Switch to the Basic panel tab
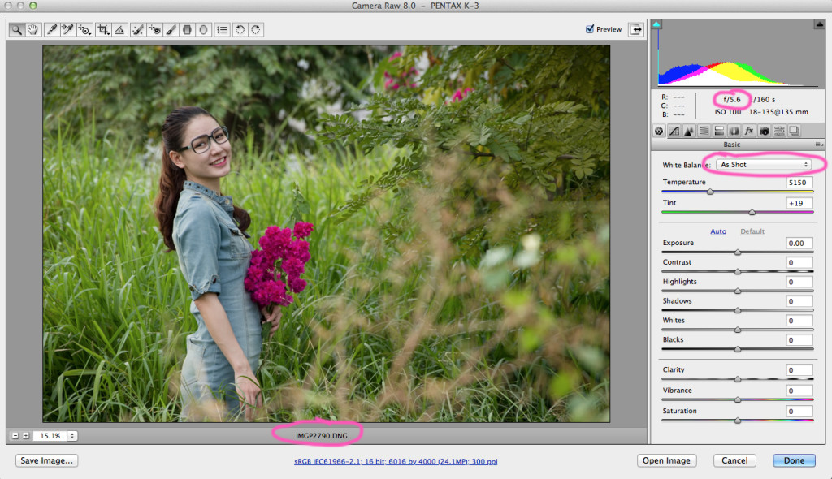This screenshot has height=479, width=832. (x=659, y=131)
